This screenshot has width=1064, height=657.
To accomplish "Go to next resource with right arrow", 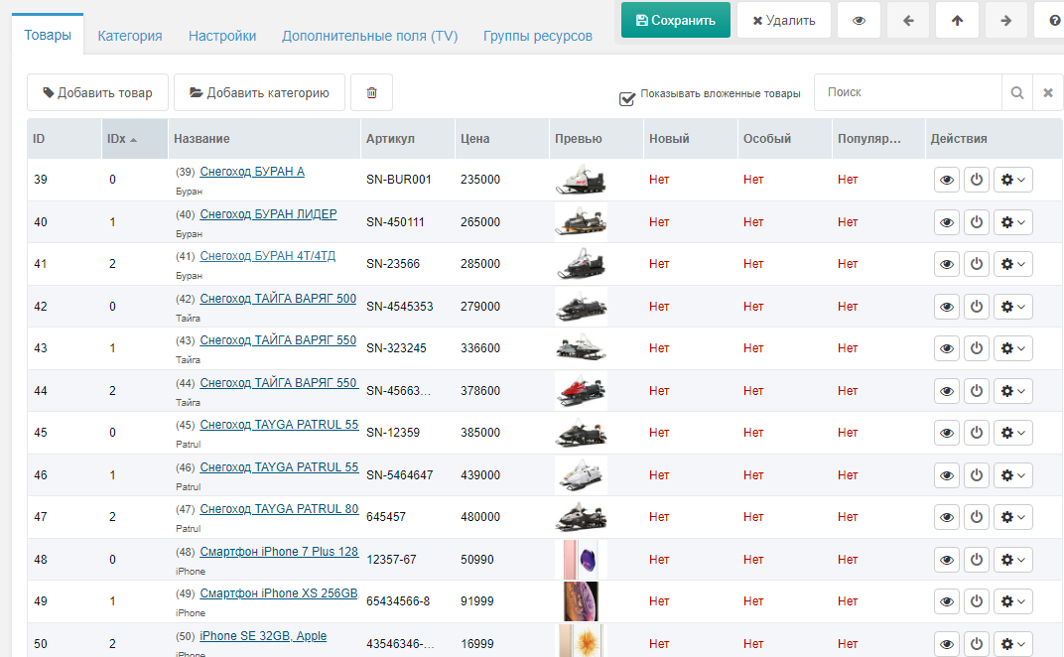I will (1005, 21).
